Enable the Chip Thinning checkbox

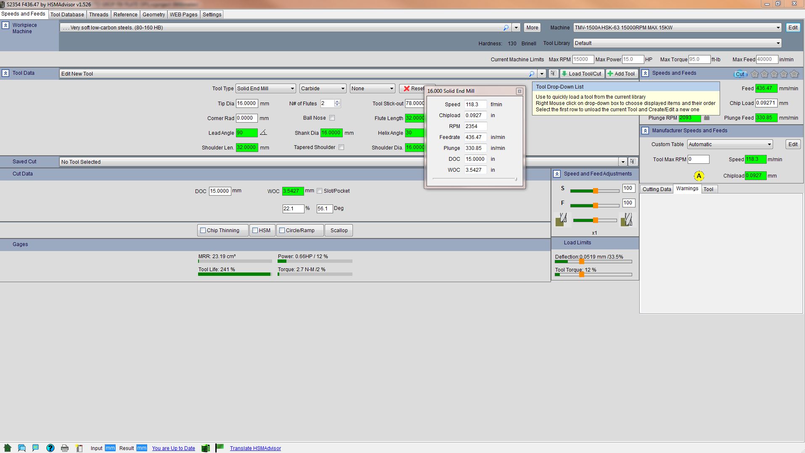203,230
